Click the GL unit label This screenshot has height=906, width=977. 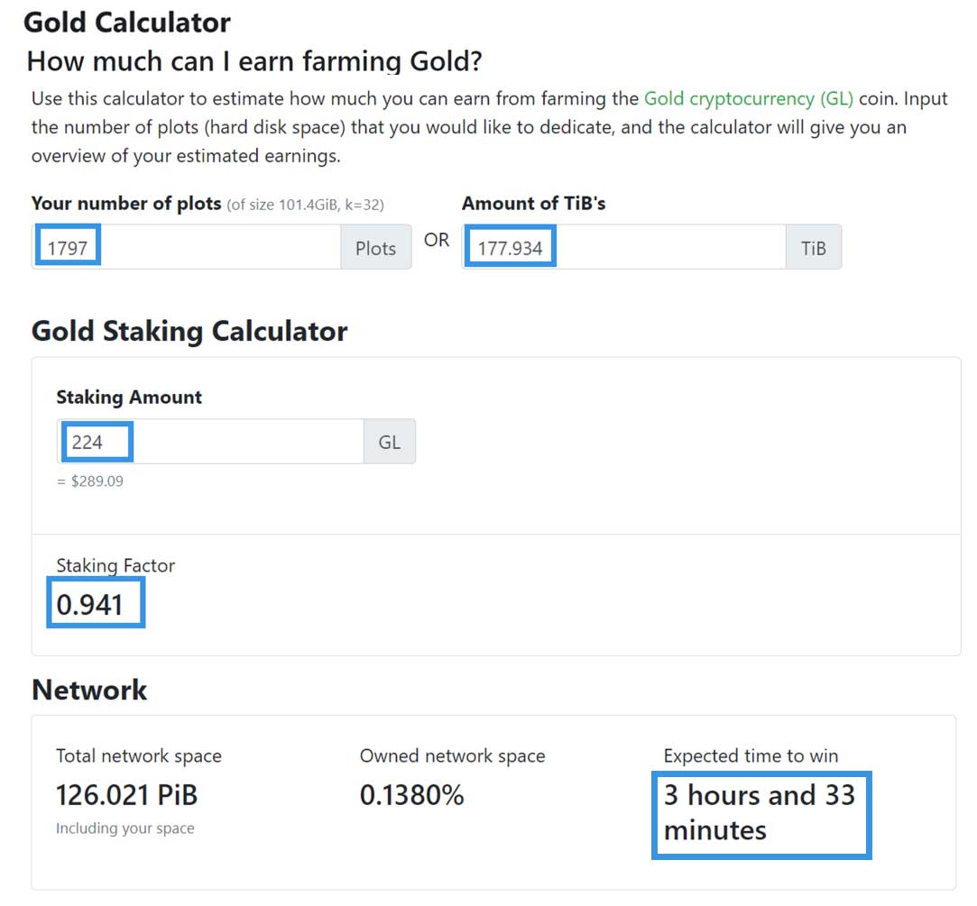(x=389, y=443)
